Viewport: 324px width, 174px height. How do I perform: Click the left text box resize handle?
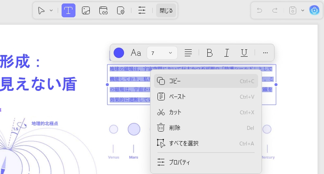click(107, 84)
